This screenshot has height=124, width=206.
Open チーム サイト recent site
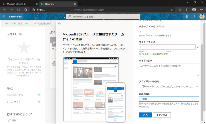pos(13,102)
